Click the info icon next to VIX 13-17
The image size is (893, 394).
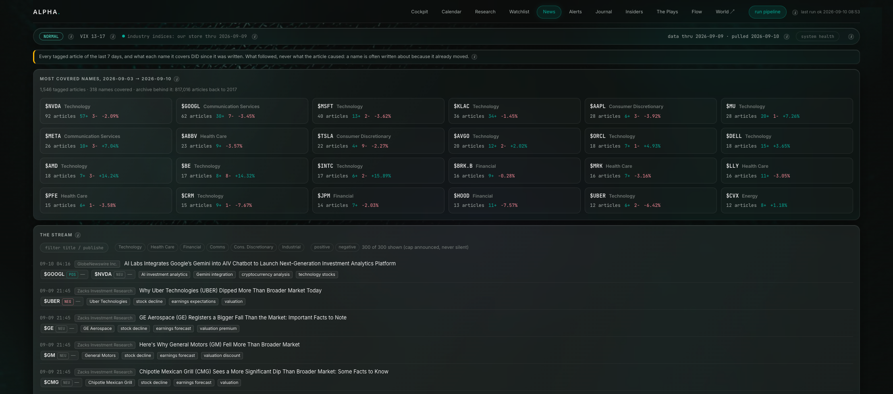pyautogui.click(x=113, y=37)
